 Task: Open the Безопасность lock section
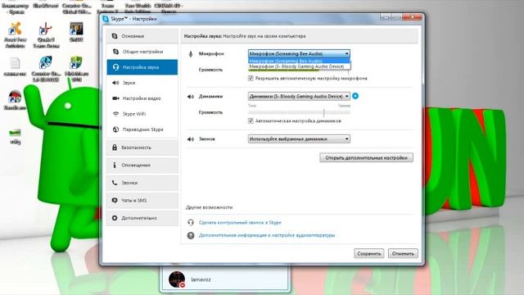(x=142, y=147)
